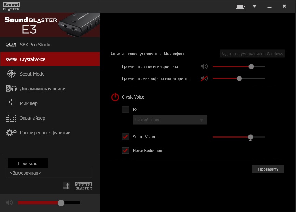
Task: Mute the microphone recording volume speaker icon
Action: 204,66
